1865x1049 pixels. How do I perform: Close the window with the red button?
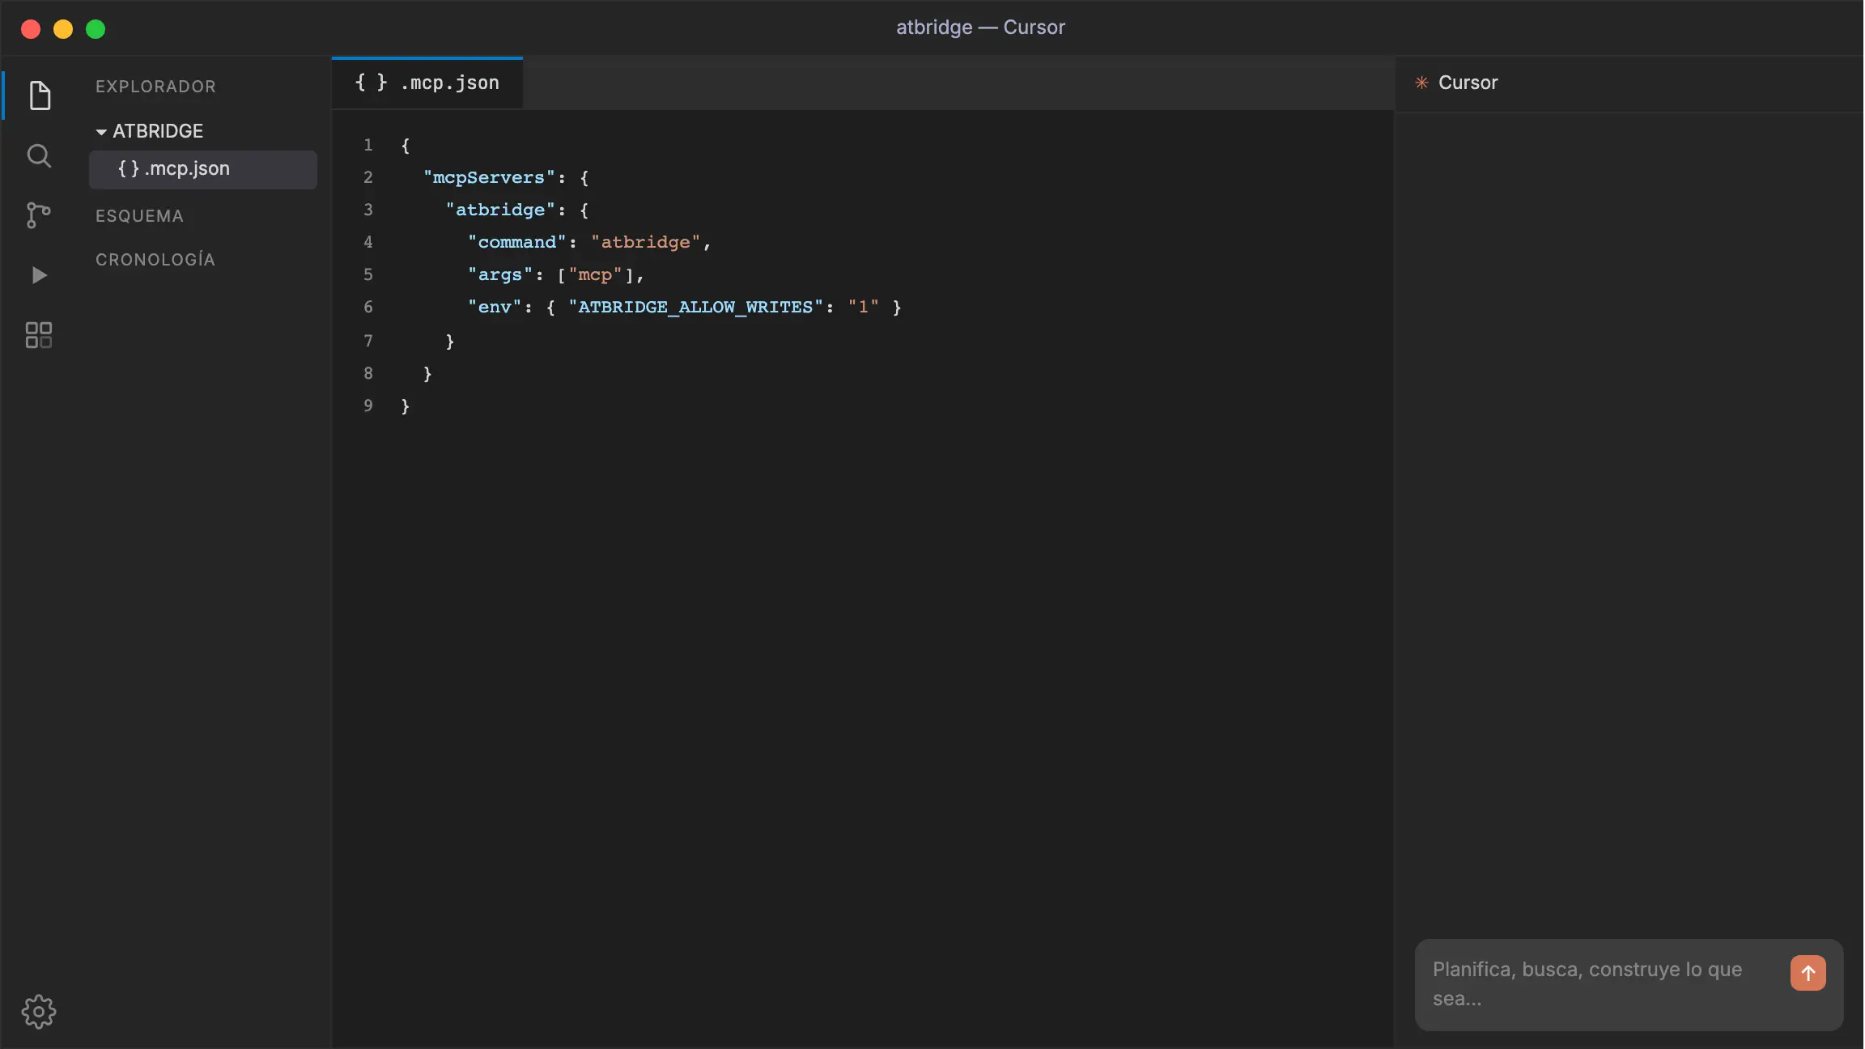click(31, 29)
